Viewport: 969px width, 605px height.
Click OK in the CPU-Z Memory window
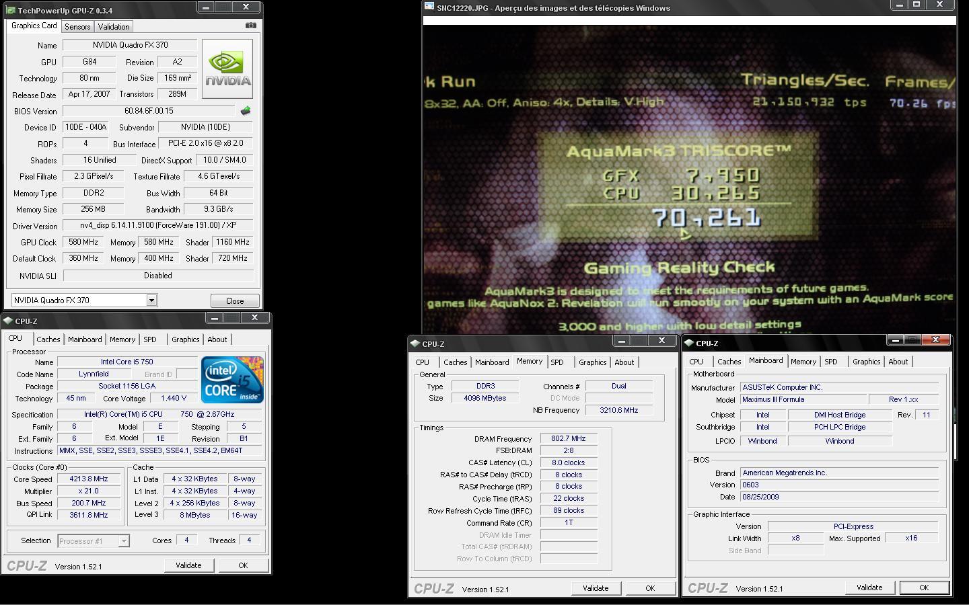[x=650, y=588]
